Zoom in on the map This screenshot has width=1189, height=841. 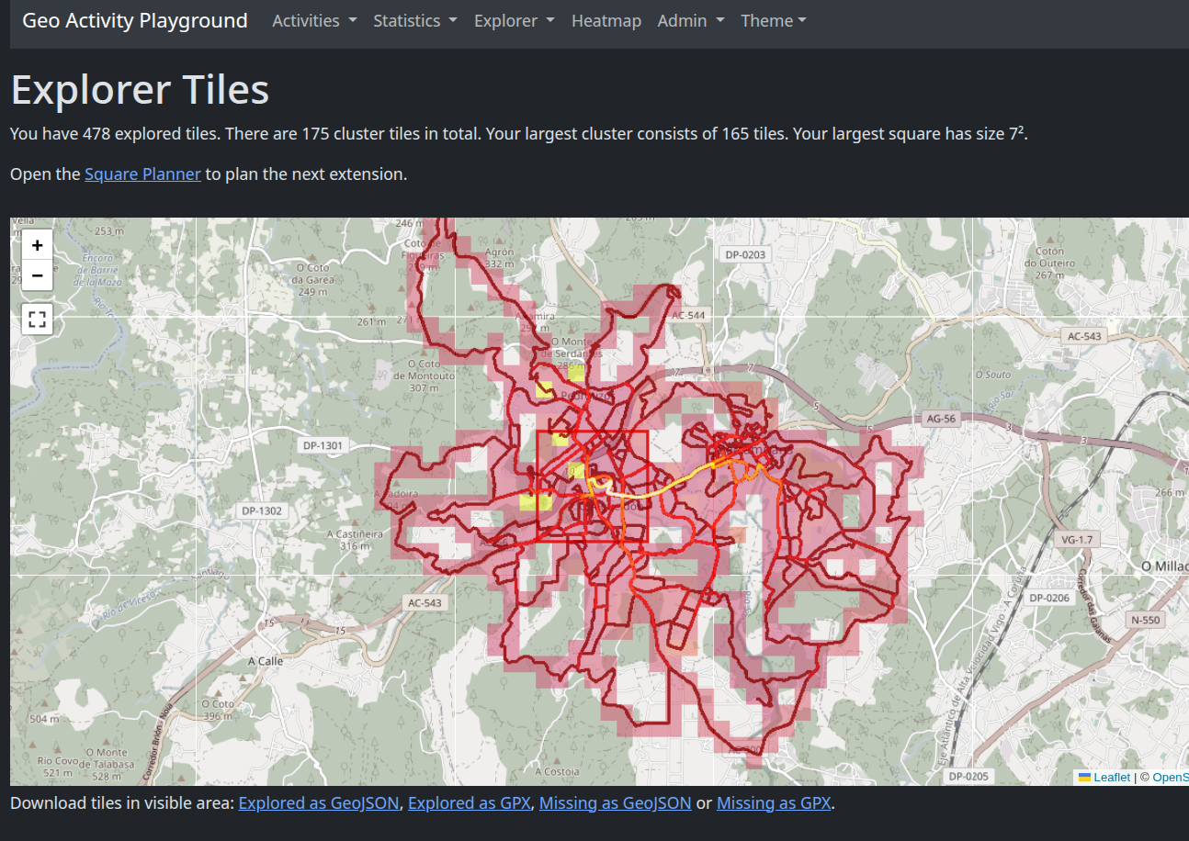point(37,245)
